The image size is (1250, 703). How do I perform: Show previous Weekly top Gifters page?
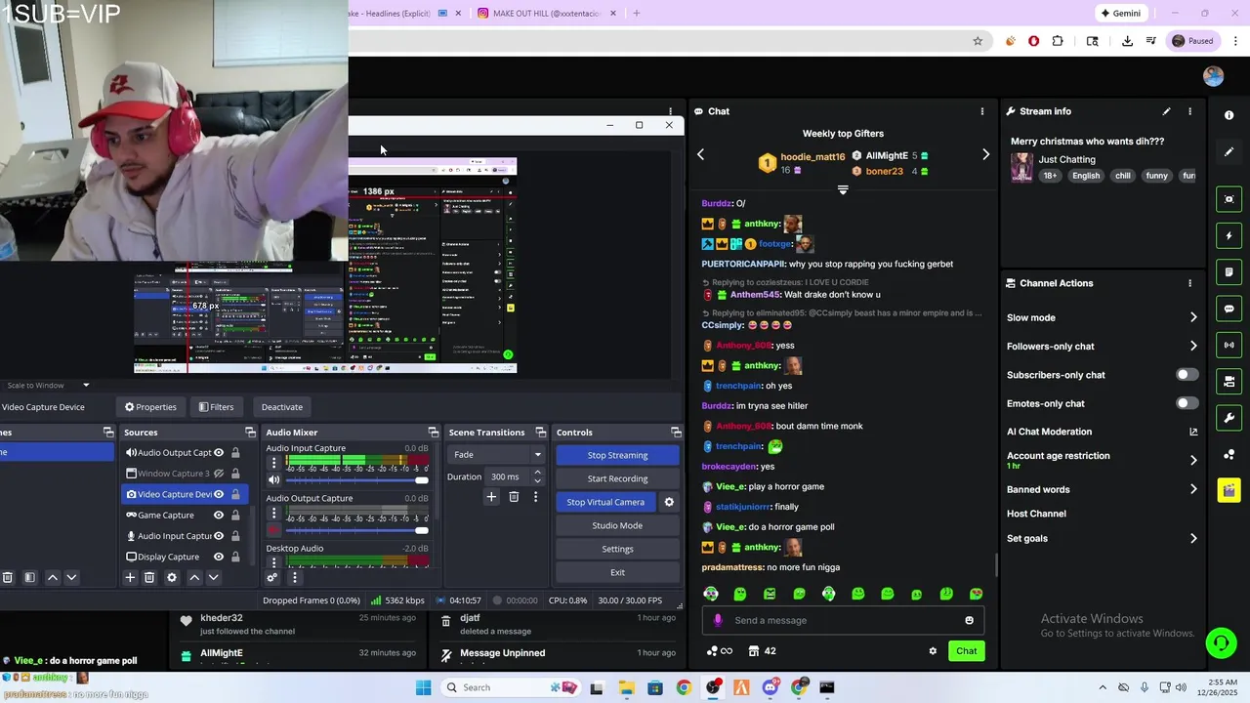[700, 154]
